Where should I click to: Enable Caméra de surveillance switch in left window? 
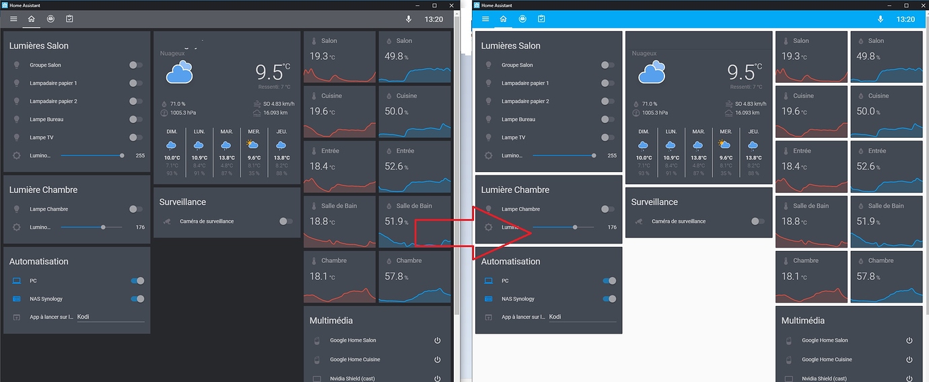tap(285, 221)
